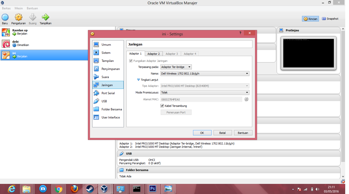Screen dimensions: 349x194
Task: Open the Mesin menu
Action: [x=19, y=8]
